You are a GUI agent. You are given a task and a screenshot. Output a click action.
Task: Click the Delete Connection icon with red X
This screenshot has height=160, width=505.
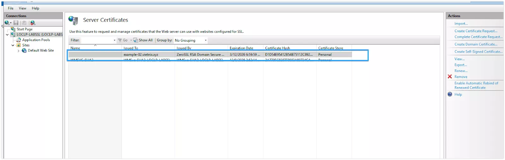[x=33, y=23]
